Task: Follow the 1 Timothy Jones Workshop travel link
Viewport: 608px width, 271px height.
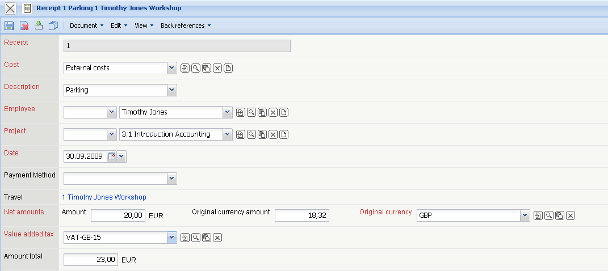Action: [104, 197]
